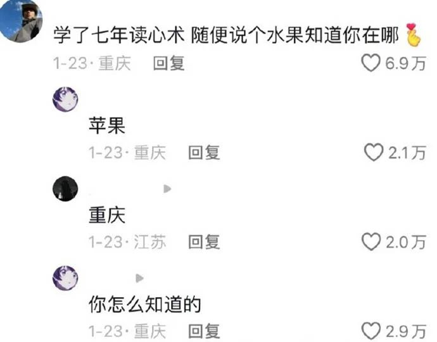
Task: Like the top comment with 6.9万 likes
Action: (370, 63)
